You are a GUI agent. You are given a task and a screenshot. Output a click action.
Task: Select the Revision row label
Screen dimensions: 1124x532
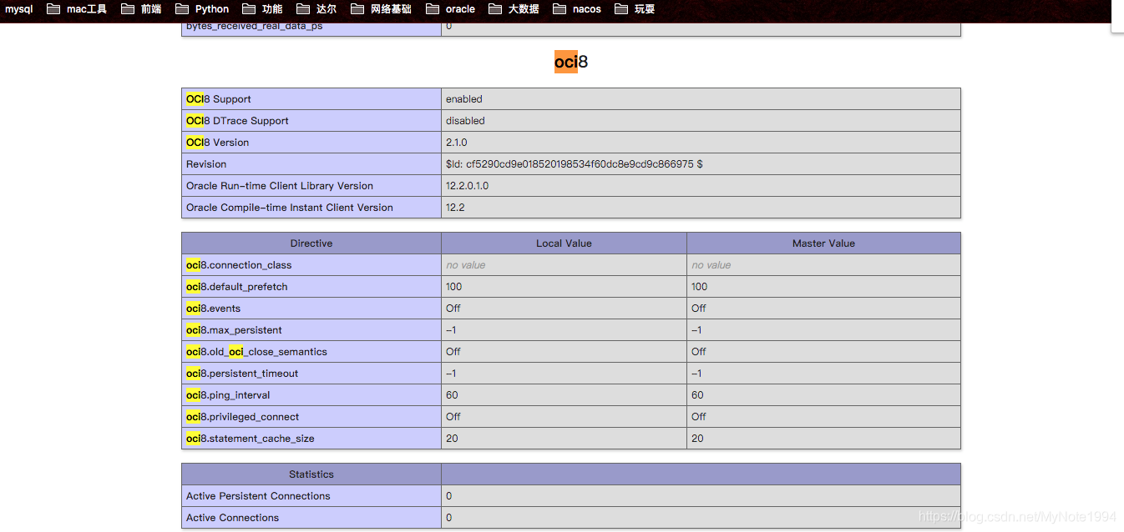206,164
